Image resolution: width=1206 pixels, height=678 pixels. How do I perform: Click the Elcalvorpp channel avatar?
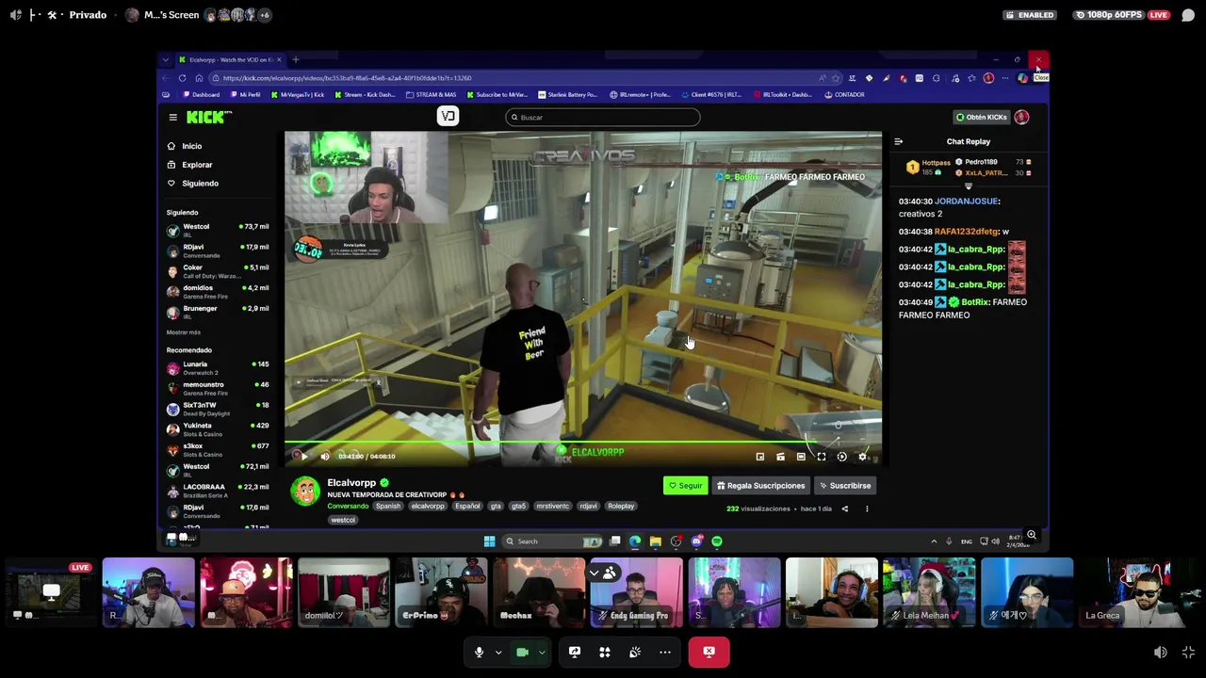click(x=305, y=492)
